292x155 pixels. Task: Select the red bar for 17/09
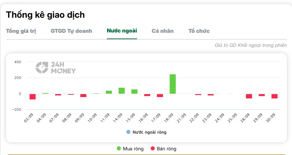point(160,96)
